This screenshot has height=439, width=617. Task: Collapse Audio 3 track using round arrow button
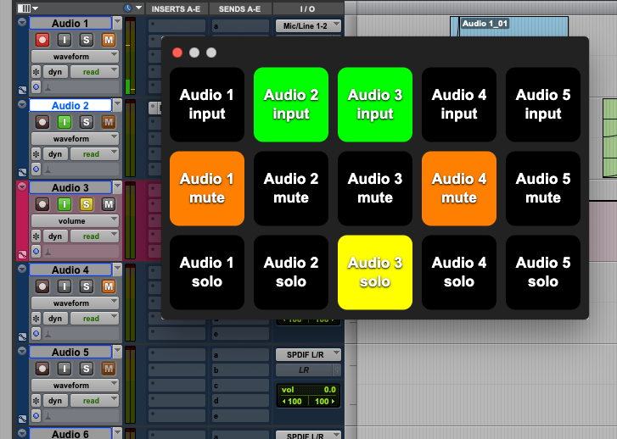click(x=22, y=186)
